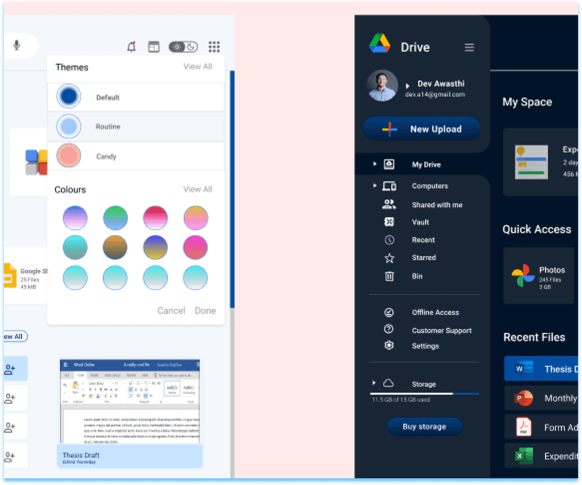Pick the brown-orange gradient colour swatch
Image resolution: width=582 pixels, height=485 pixels.
(115, 247)
